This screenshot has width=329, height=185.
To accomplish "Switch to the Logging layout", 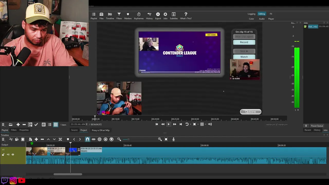I will click(x=251, y=14).
